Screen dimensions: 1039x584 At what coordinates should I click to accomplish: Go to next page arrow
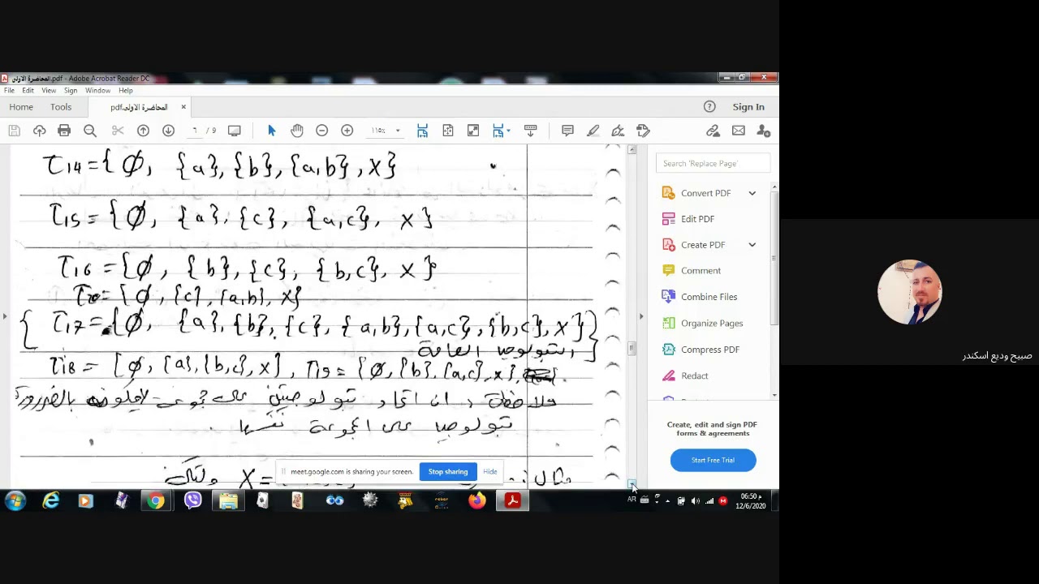(168, 131)
